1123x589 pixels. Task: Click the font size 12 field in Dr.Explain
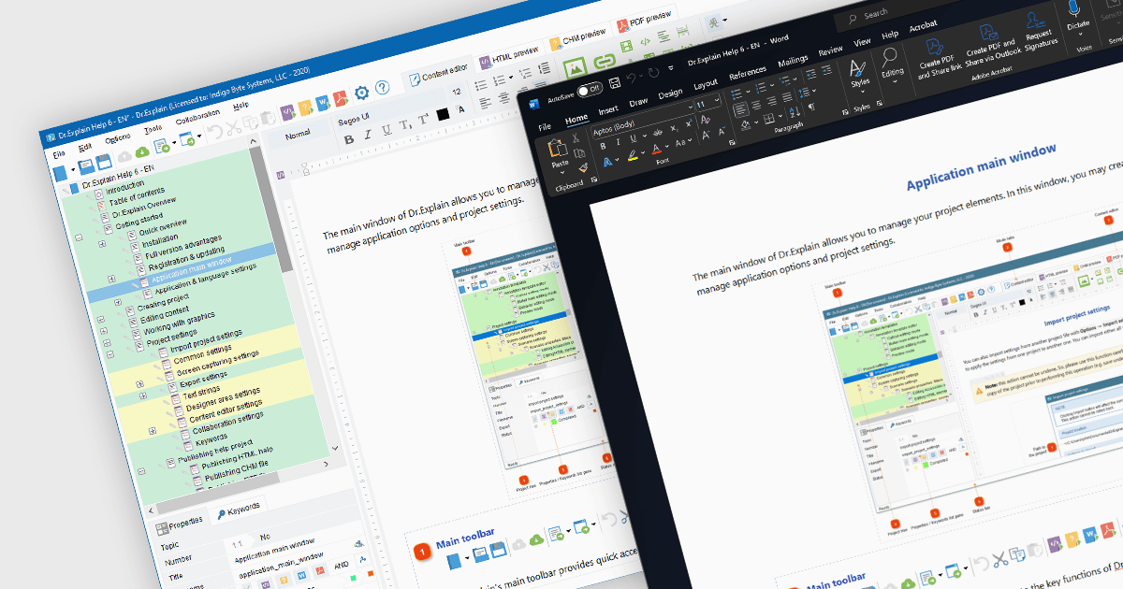click(457, 92)
